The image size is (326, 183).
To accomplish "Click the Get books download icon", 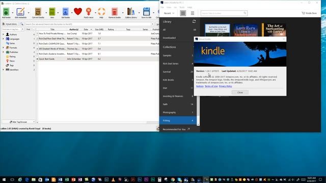I will pos(65,12).
